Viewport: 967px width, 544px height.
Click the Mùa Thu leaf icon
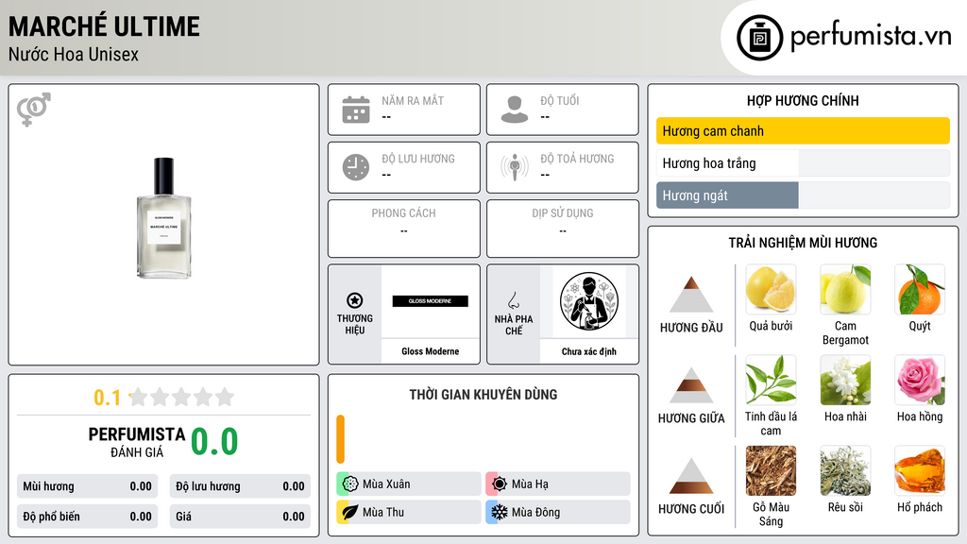350,512
